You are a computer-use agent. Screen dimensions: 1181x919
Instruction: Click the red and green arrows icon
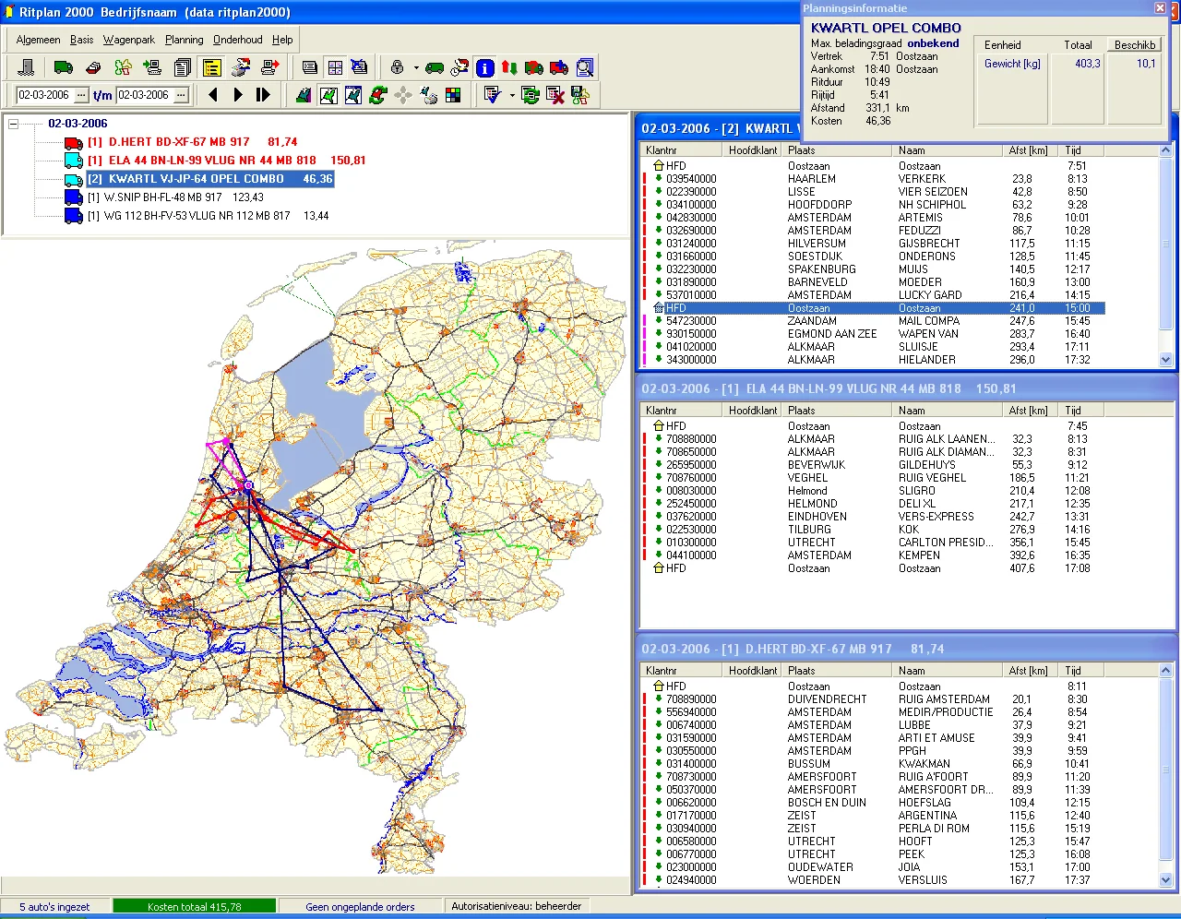(x=509, y=67)
